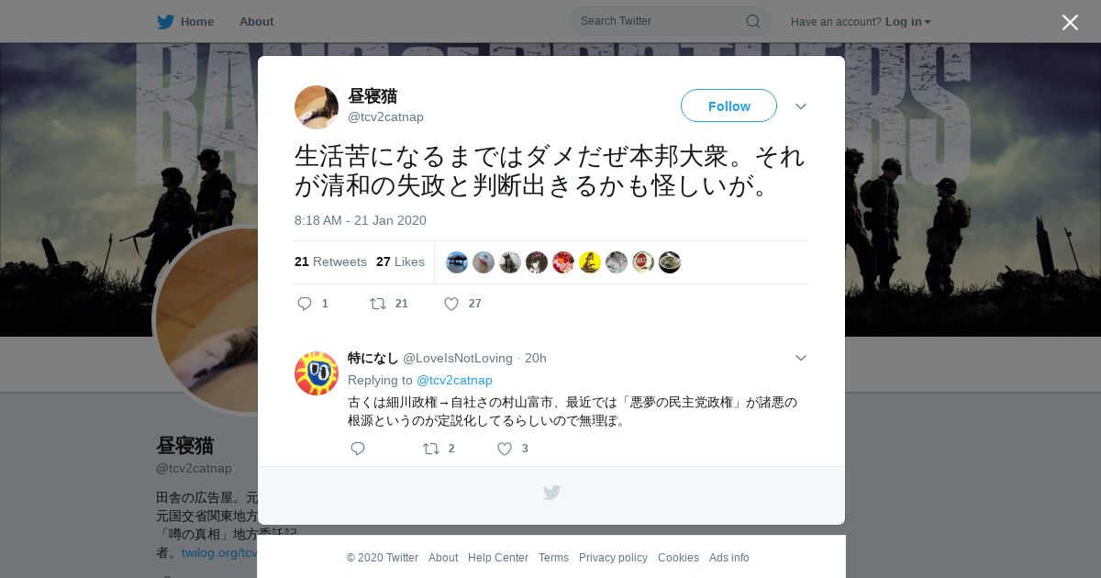Retweet the reply with 2 retweets
The image size is (1101, 578).
click(431, 449)
